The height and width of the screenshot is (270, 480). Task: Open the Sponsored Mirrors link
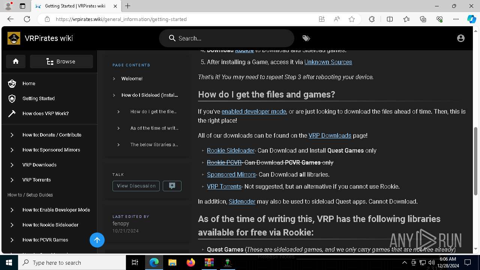231,174
